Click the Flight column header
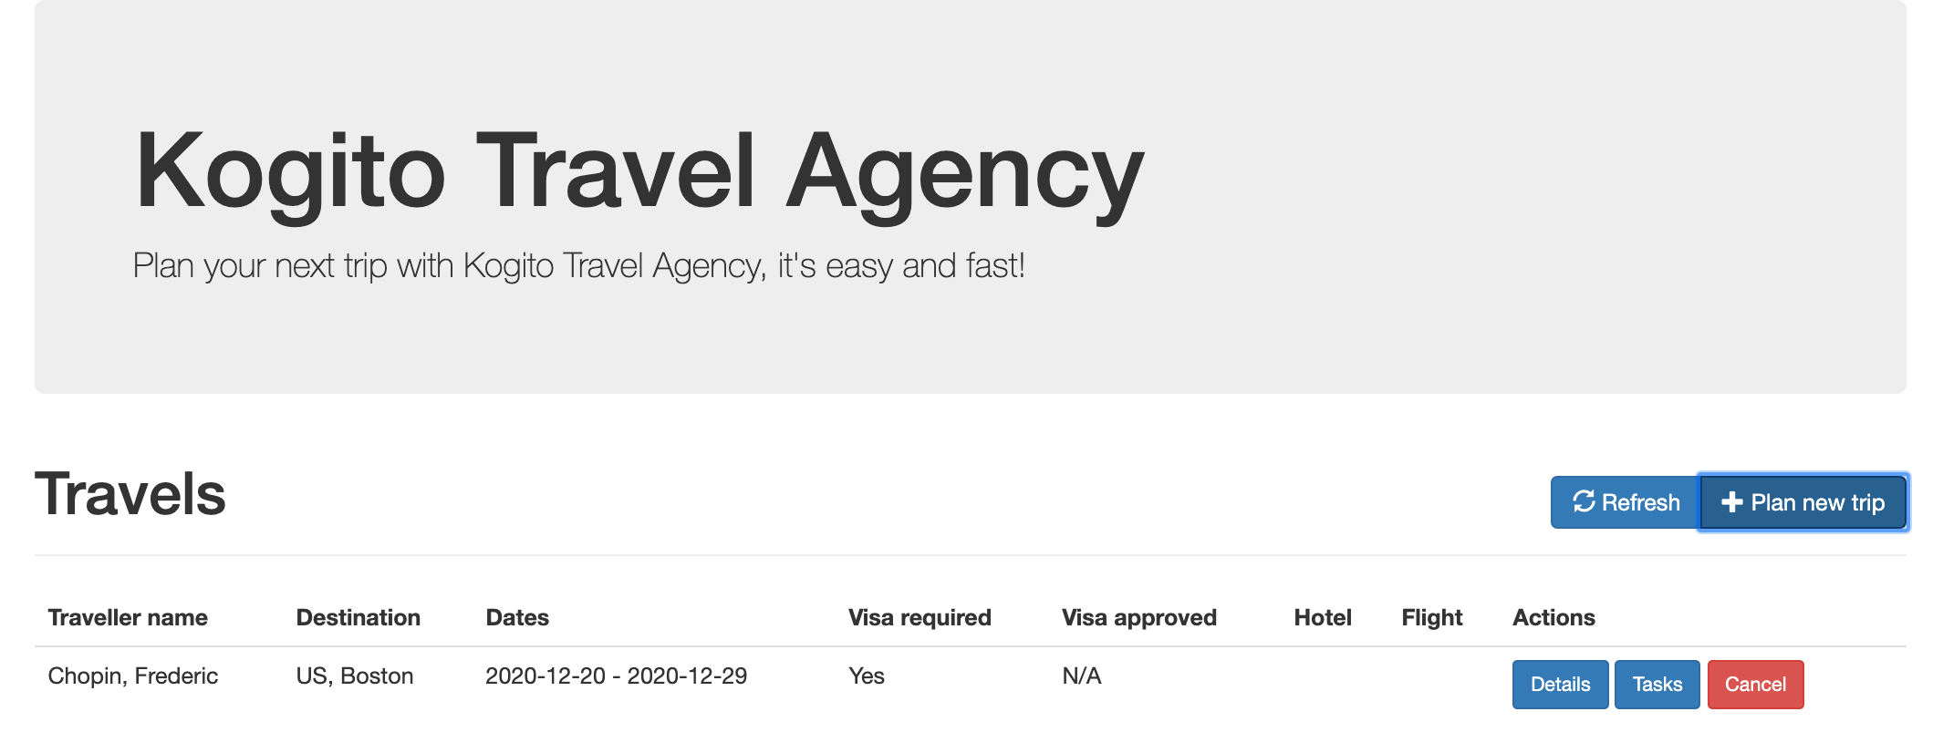 tap(1431, 617)
